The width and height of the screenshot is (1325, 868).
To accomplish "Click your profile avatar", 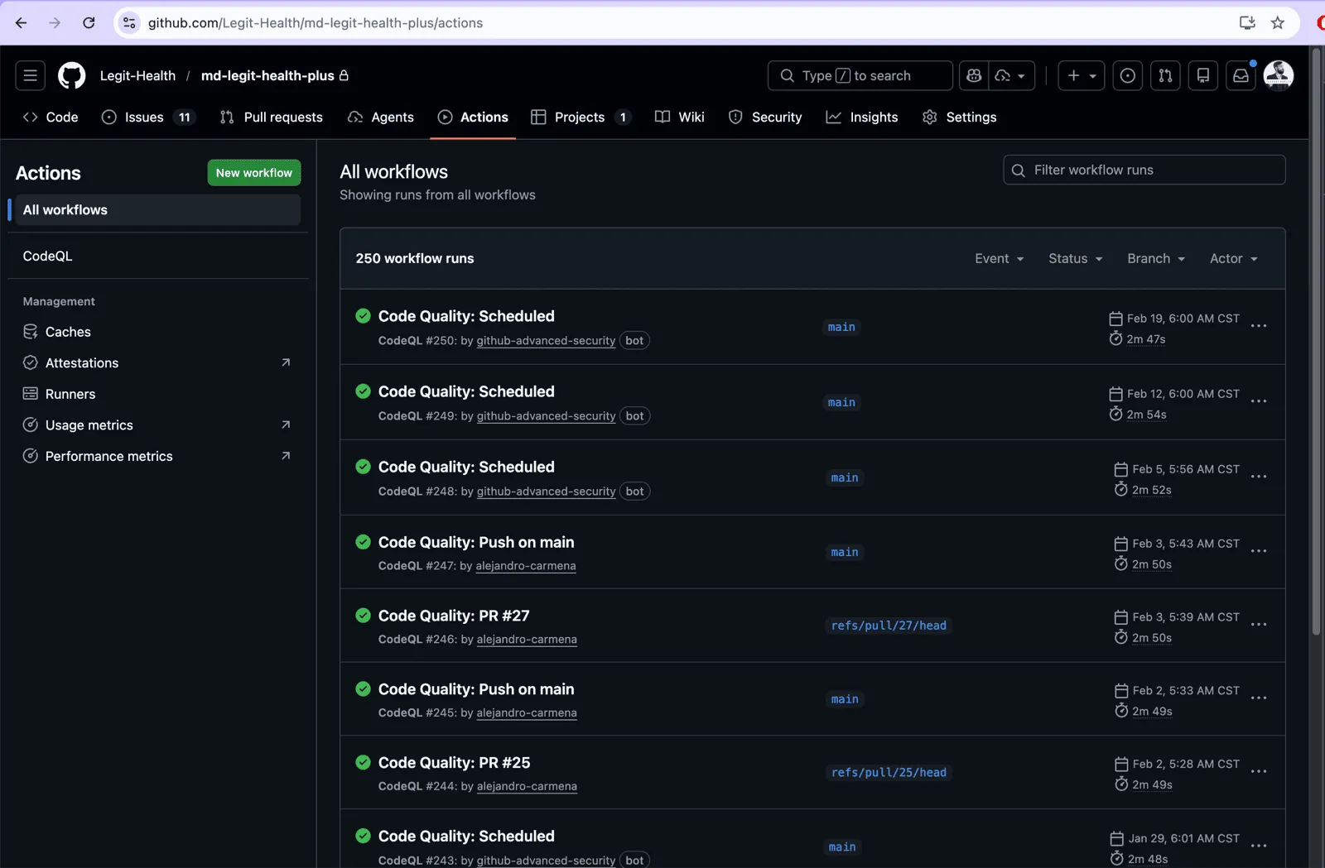I will (1279, 75).
